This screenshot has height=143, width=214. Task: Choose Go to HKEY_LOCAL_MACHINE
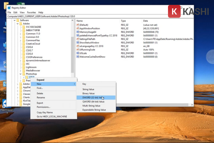click(53, 117)
